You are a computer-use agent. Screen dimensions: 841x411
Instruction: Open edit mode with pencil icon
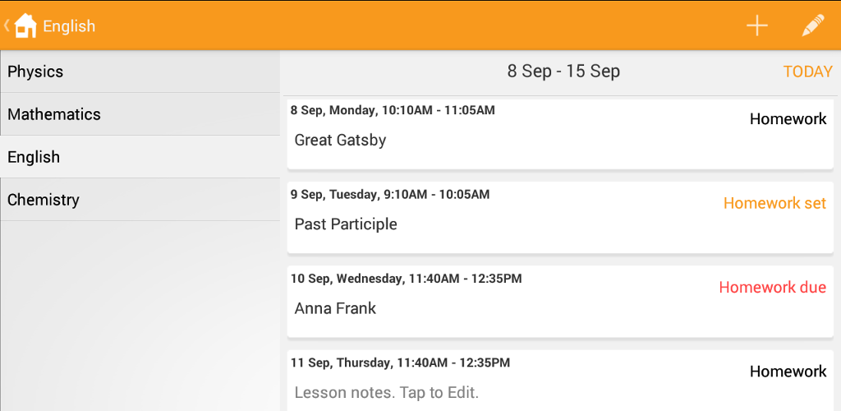812,25
